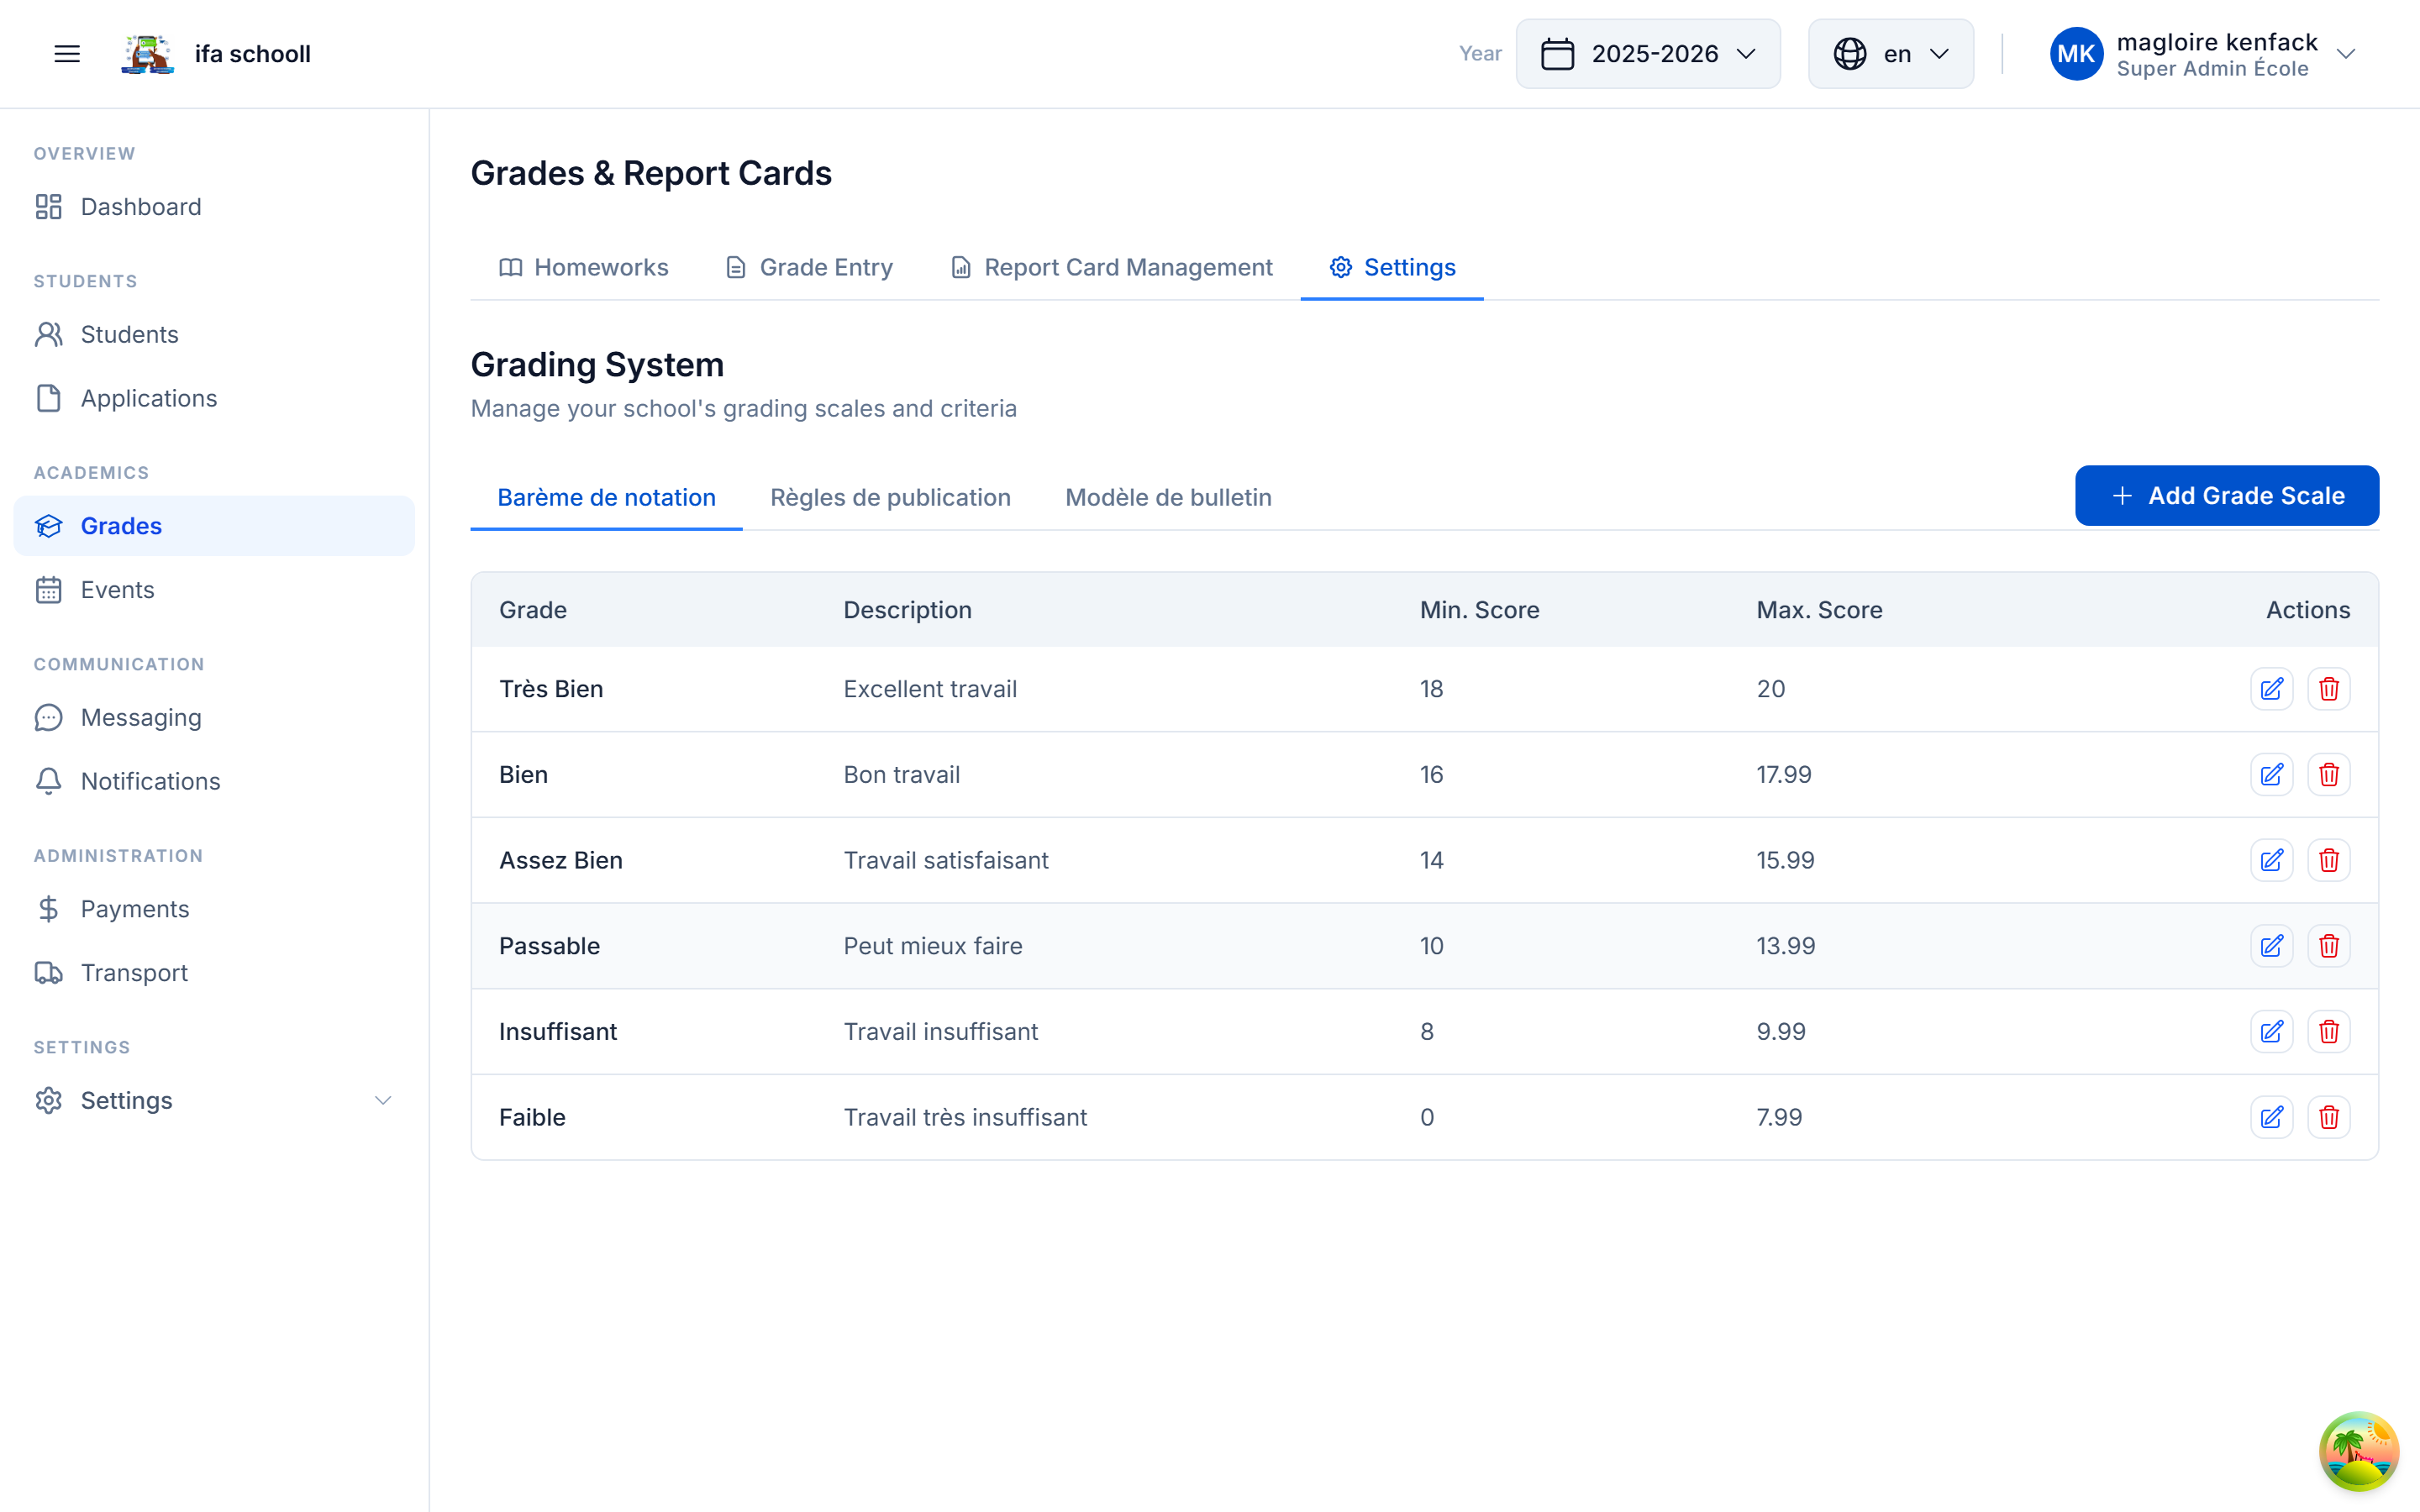Edit the Insuffisant grade row

click(2271, 1031)
